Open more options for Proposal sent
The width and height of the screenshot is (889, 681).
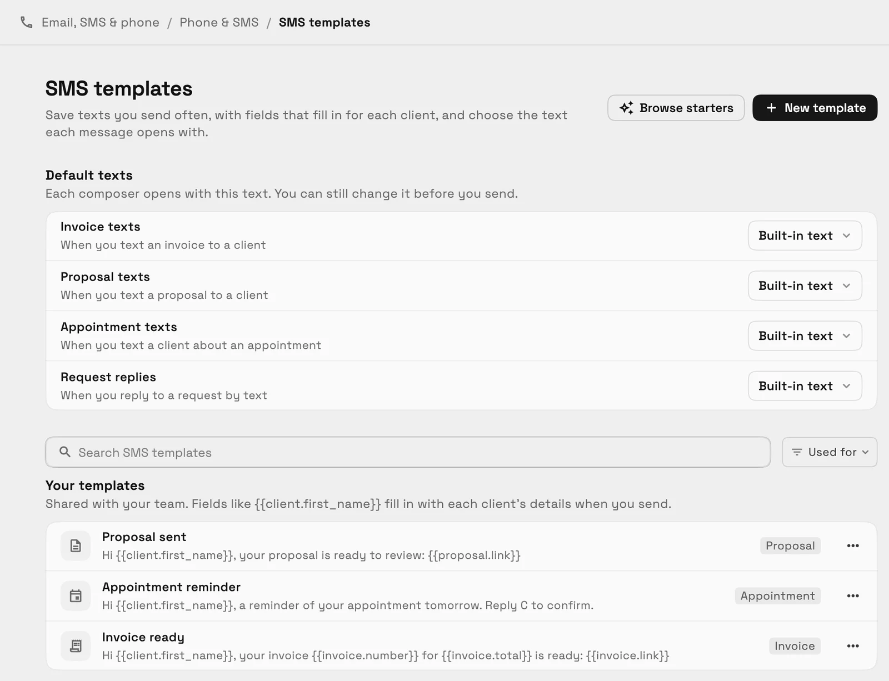pos(853,546)
